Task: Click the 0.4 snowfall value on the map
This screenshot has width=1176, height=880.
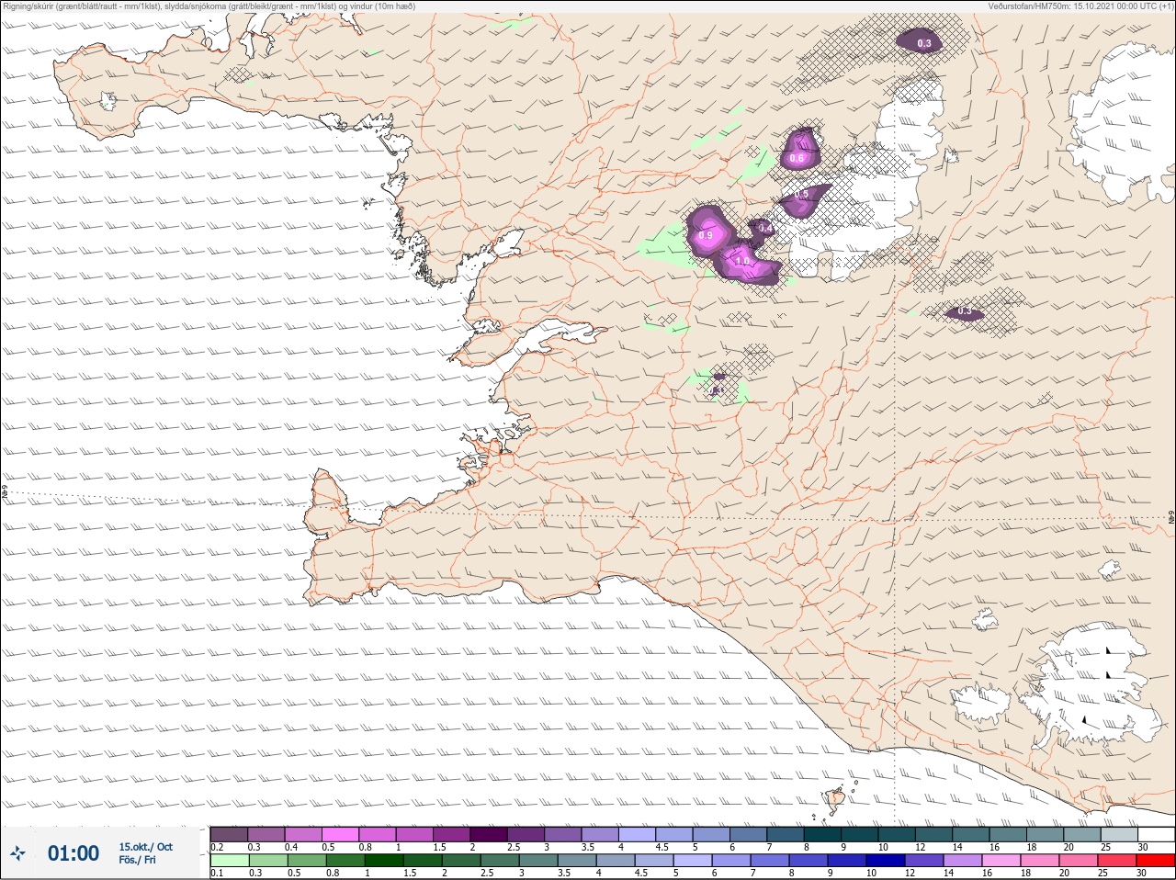Action: click(x=764, y=228)
